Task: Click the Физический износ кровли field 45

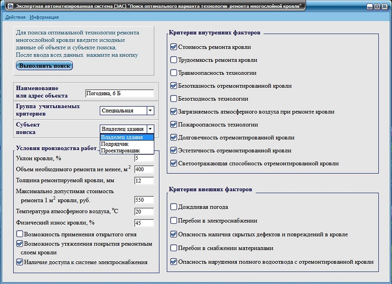Action: click(x=144, y=223)
